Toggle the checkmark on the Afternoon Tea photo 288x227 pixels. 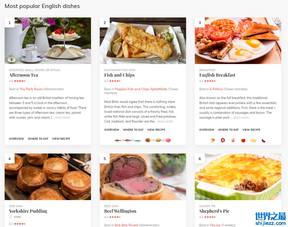(x=85, y=59)
